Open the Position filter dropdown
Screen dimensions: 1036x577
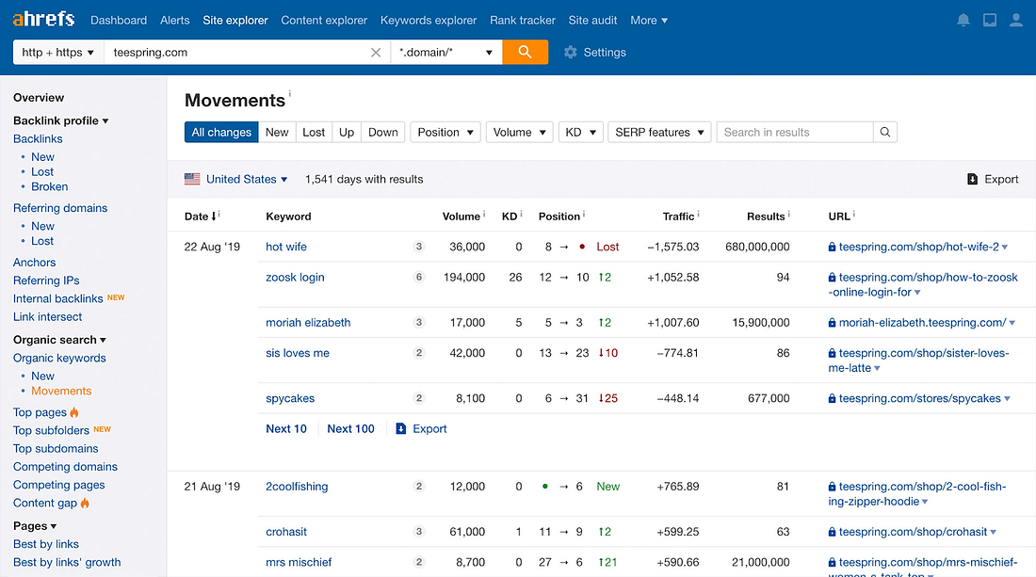coord(445,133)
